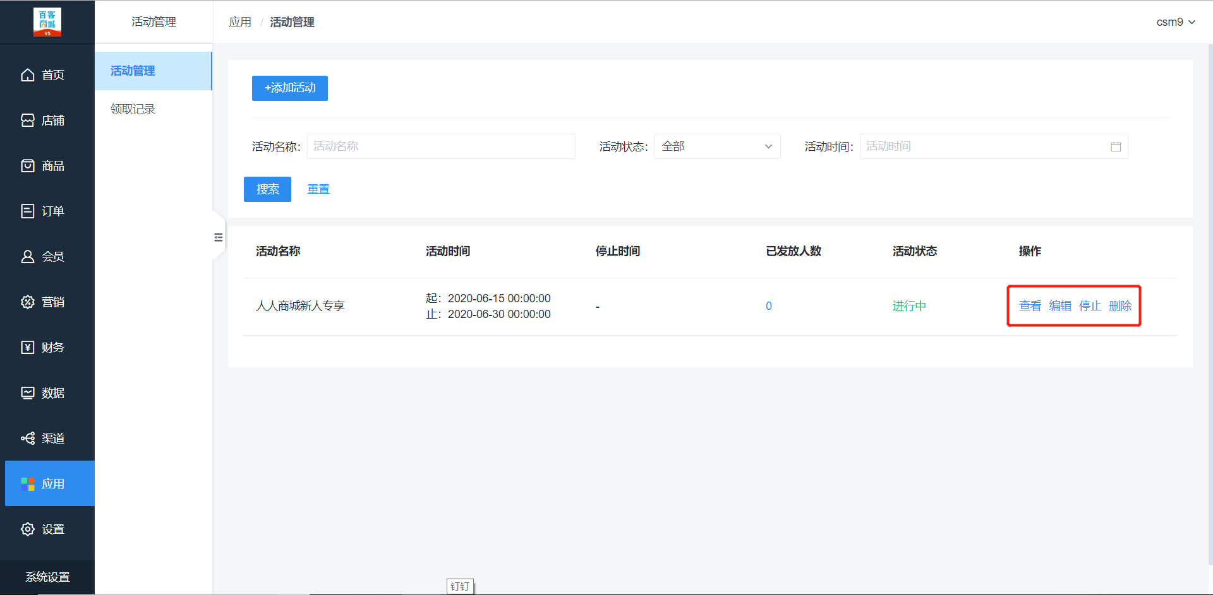The width and height of the screenshot is (1213, 595).
Task: Click 查看 for 人人商城新人专享
Action: point(1030,306)
